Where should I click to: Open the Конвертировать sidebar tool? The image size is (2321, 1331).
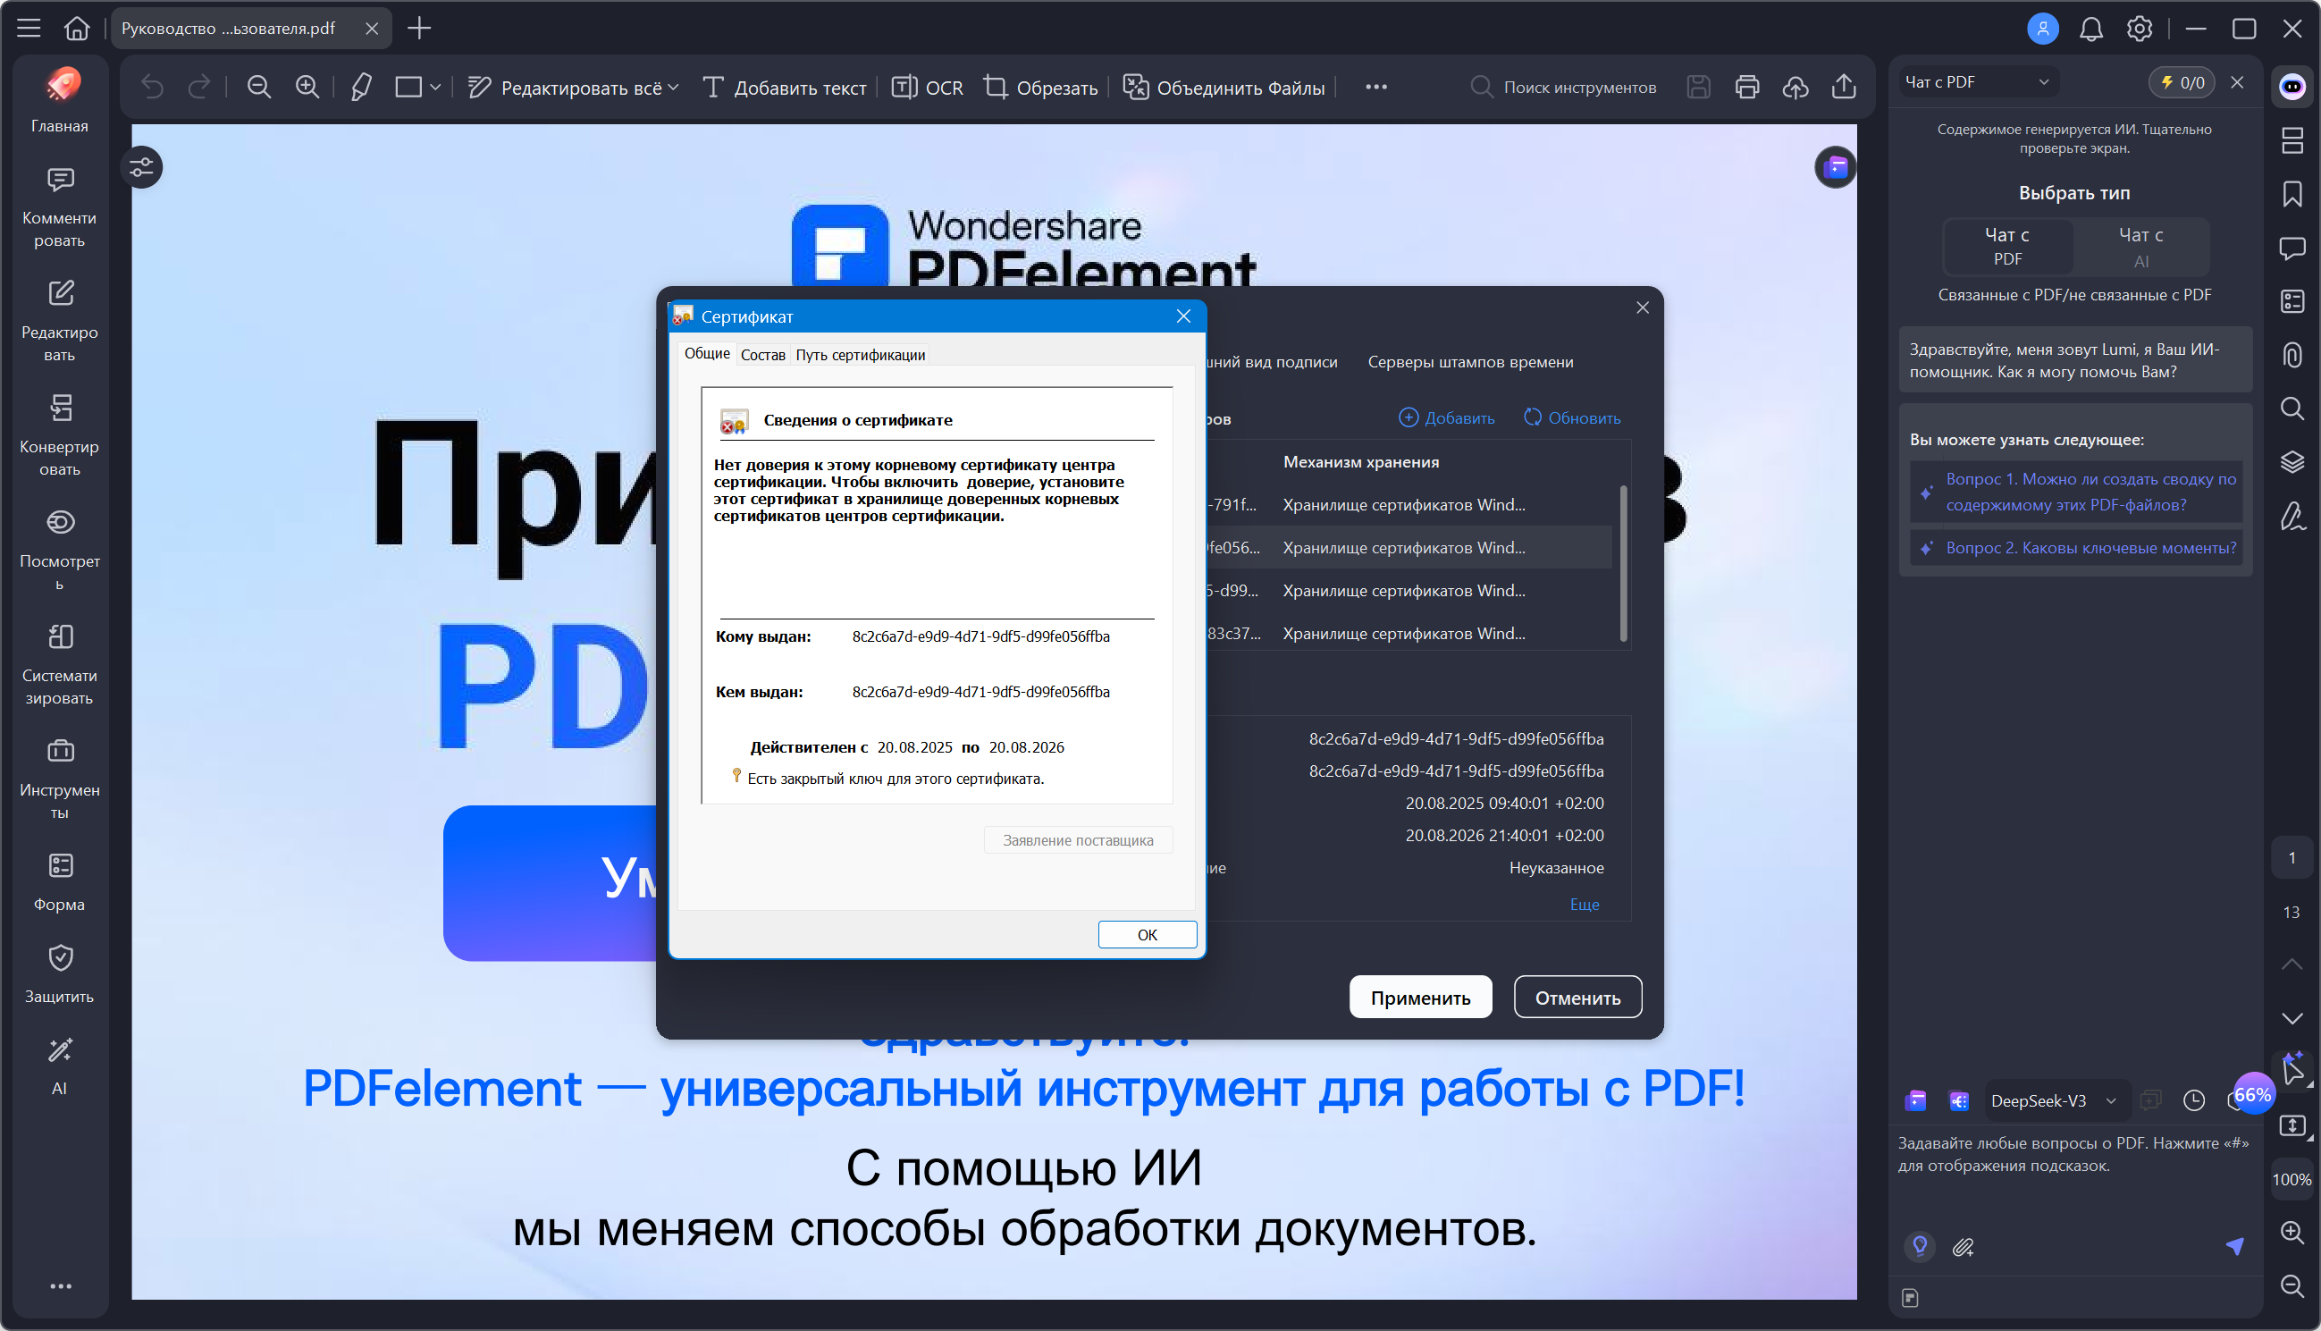tap(59, 434)
